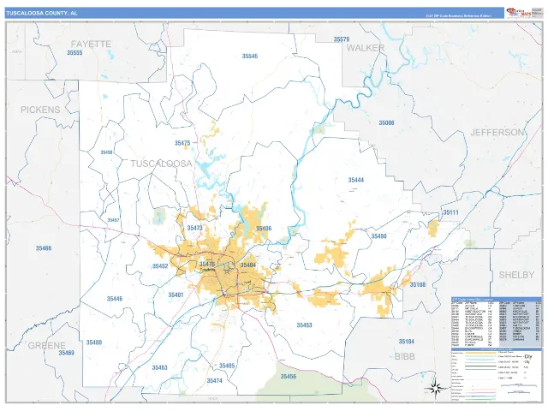Click ZIP code 35475 label
Image resolution: width=548 pixels, height=411 pixels.
(x=182, y=143)
